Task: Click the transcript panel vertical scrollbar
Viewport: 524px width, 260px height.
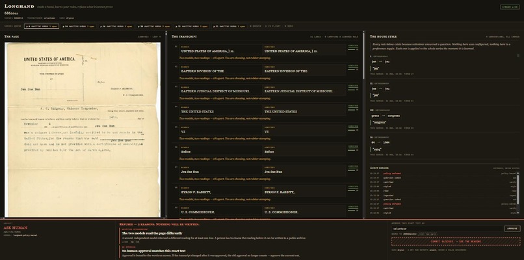Action: click(363, 55)
